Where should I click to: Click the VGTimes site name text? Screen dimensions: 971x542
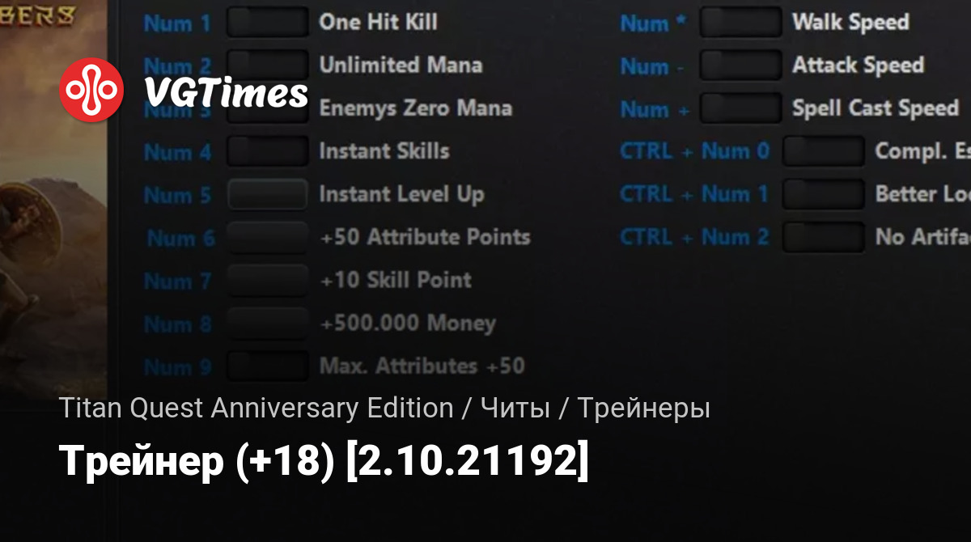click(226, 93)
